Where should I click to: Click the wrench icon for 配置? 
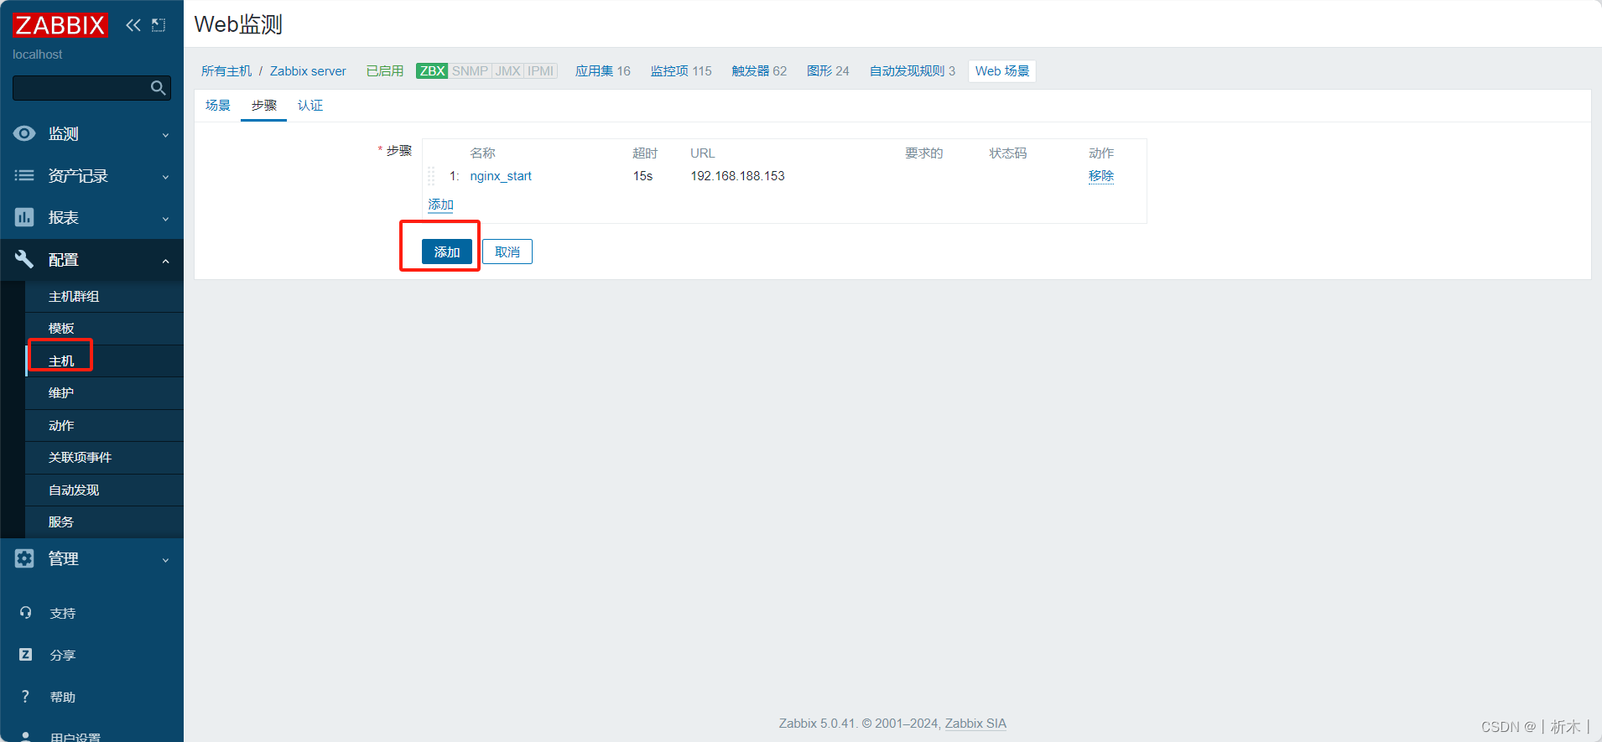pos(25,259)
